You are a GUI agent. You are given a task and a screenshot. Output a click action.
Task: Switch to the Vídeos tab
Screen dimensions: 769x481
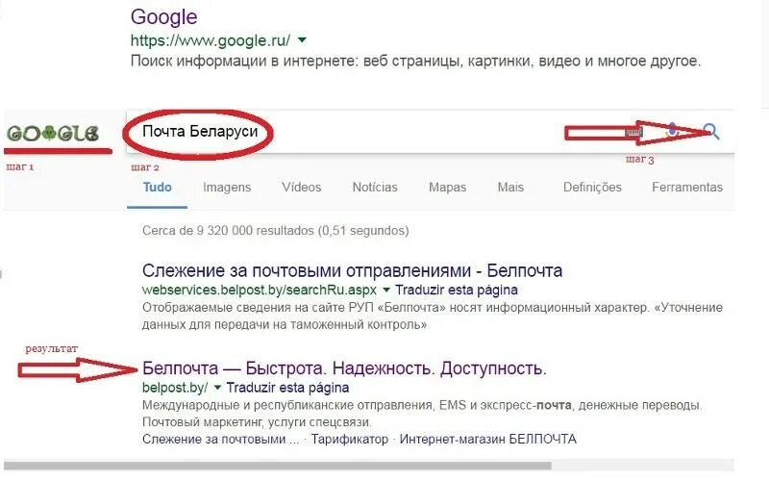pos(301,187)
